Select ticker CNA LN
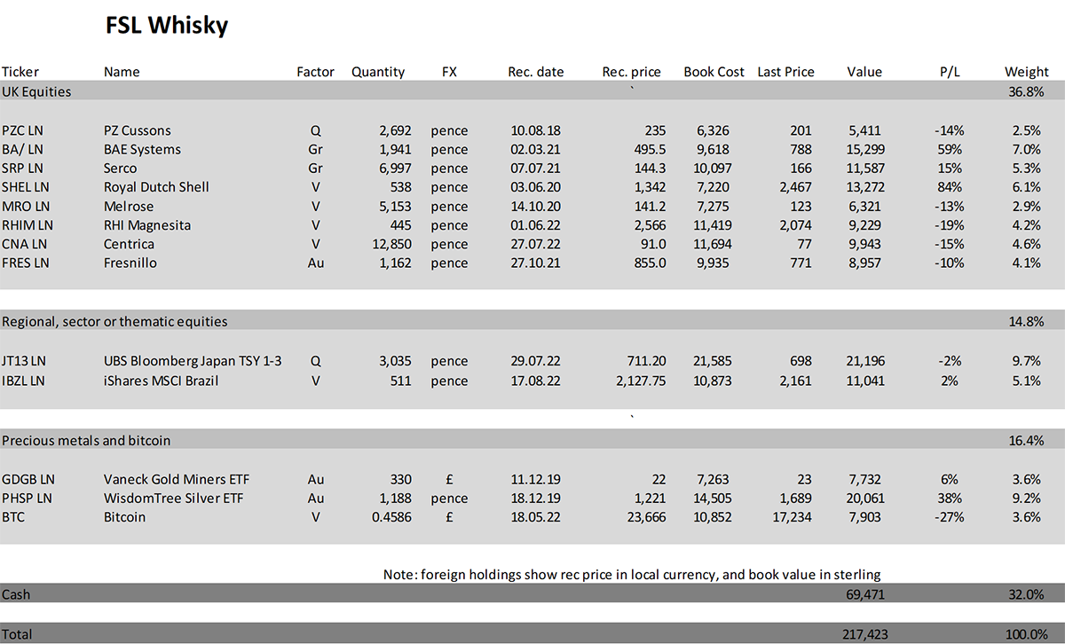Screen dimensions: 1065x644 tap(23, 244)
